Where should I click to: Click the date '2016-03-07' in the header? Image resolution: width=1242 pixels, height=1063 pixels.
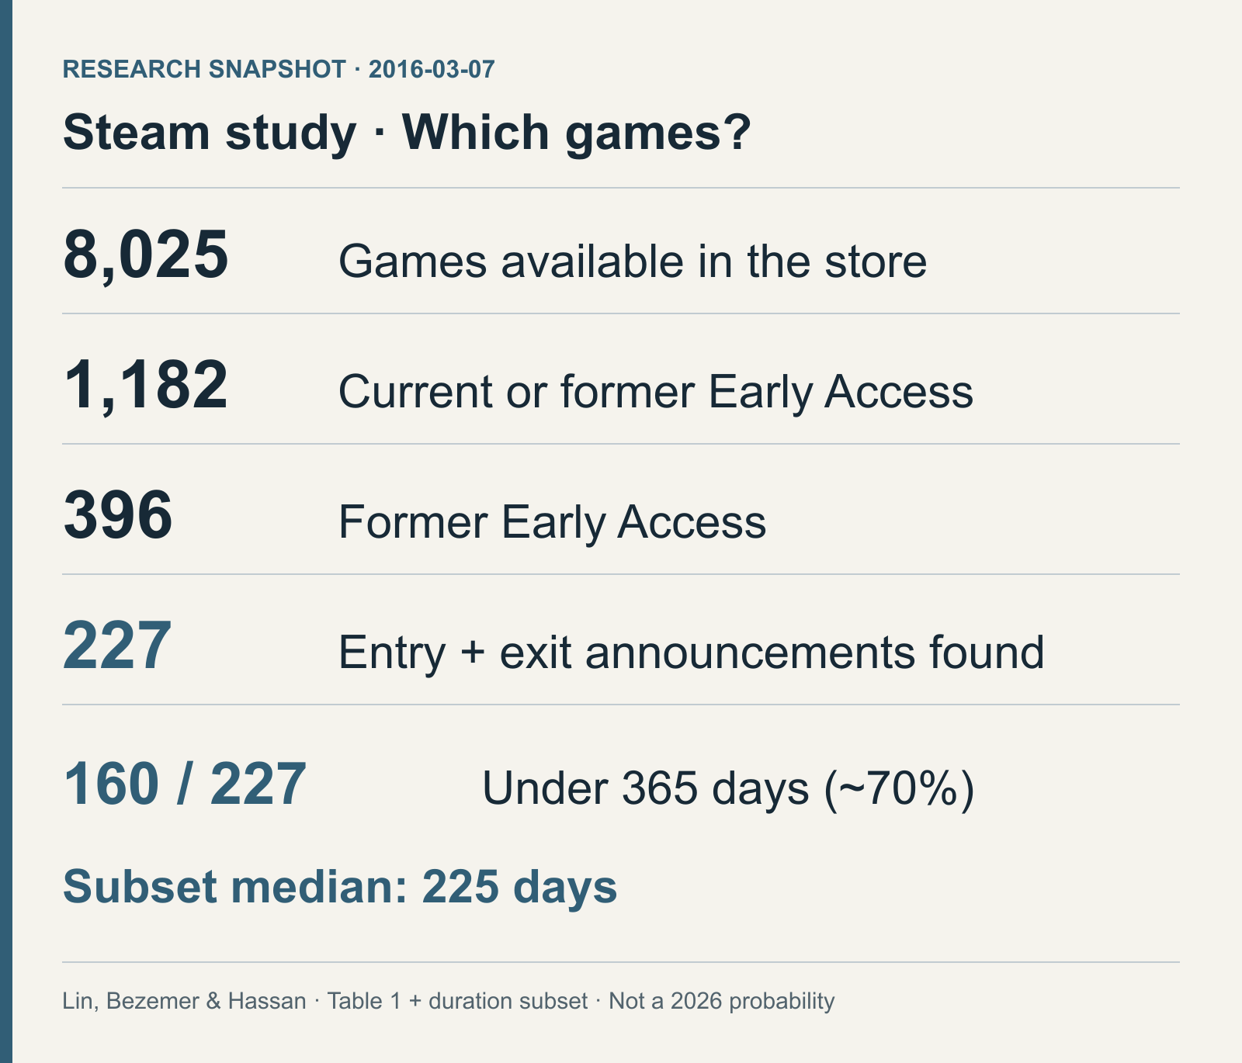432,69
